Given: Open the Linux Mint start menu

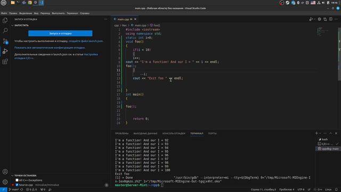Looking at the screenshot, I should (4, 3).
